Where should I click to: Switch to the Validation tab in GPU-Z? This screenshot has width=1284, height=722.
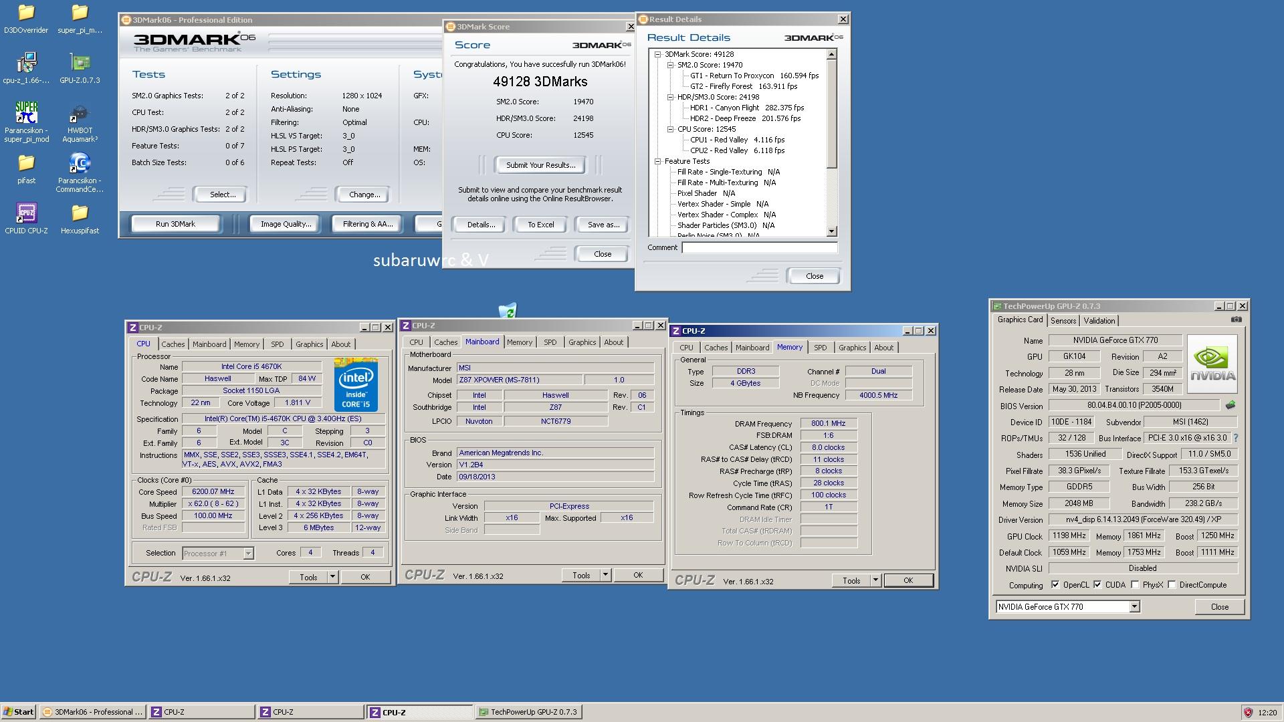pos(1099,321)
